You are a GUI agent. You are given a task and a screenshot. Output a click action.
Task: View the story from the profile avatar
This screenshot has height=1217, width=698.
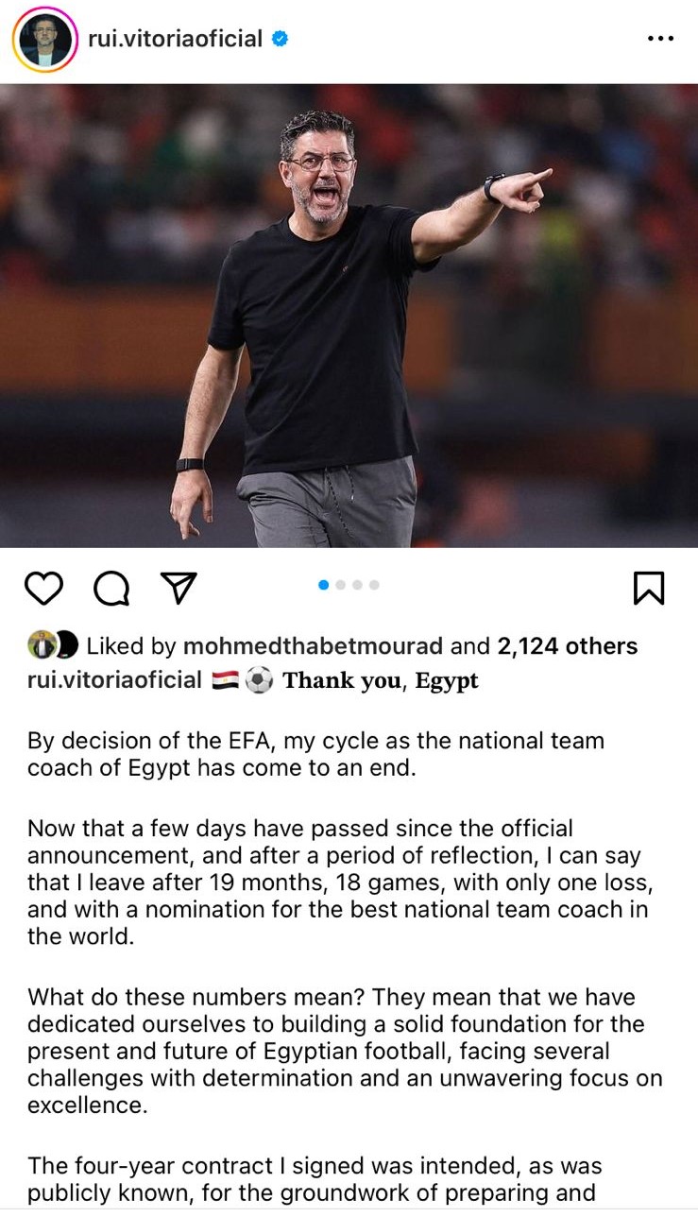click(44, 40)
